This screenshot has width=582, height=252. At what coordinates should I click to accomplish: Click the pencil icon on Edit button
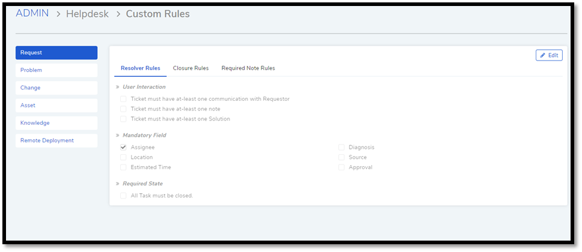click(x=542, y=55)
